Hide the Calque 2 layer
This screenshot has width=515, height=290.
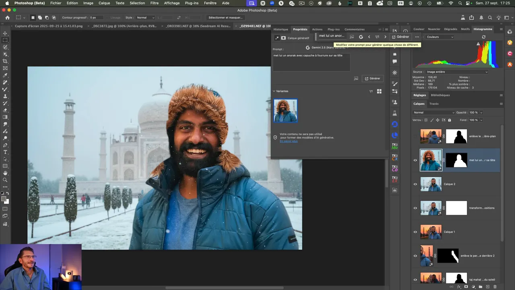click(x=415, y=184)
